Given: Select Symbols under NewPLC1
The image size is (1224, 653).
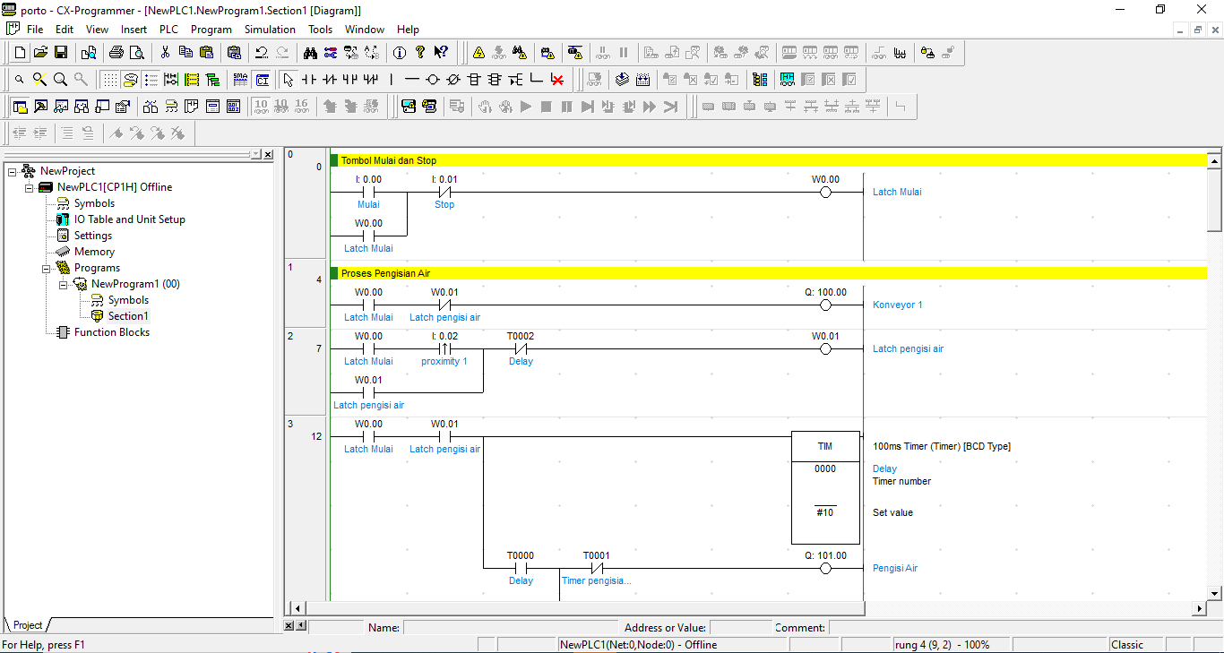Looking at the screenshot, I should [94, 203].
